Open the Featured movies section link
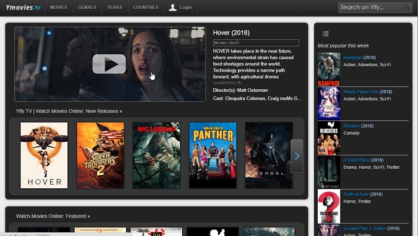The image size is (418, 236). pos(53,216)
